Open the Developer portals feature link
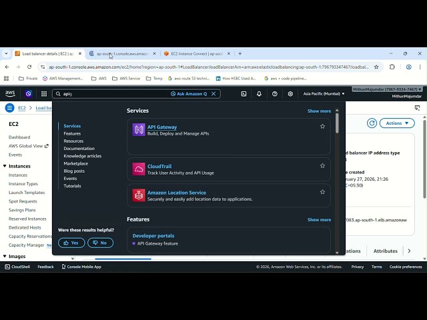This screenshot has width=427, height=320. point(153,235)
